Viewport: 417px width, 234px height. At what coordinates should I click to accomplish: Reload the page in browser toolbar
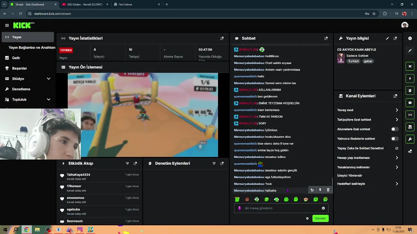[x=20, y=14]
